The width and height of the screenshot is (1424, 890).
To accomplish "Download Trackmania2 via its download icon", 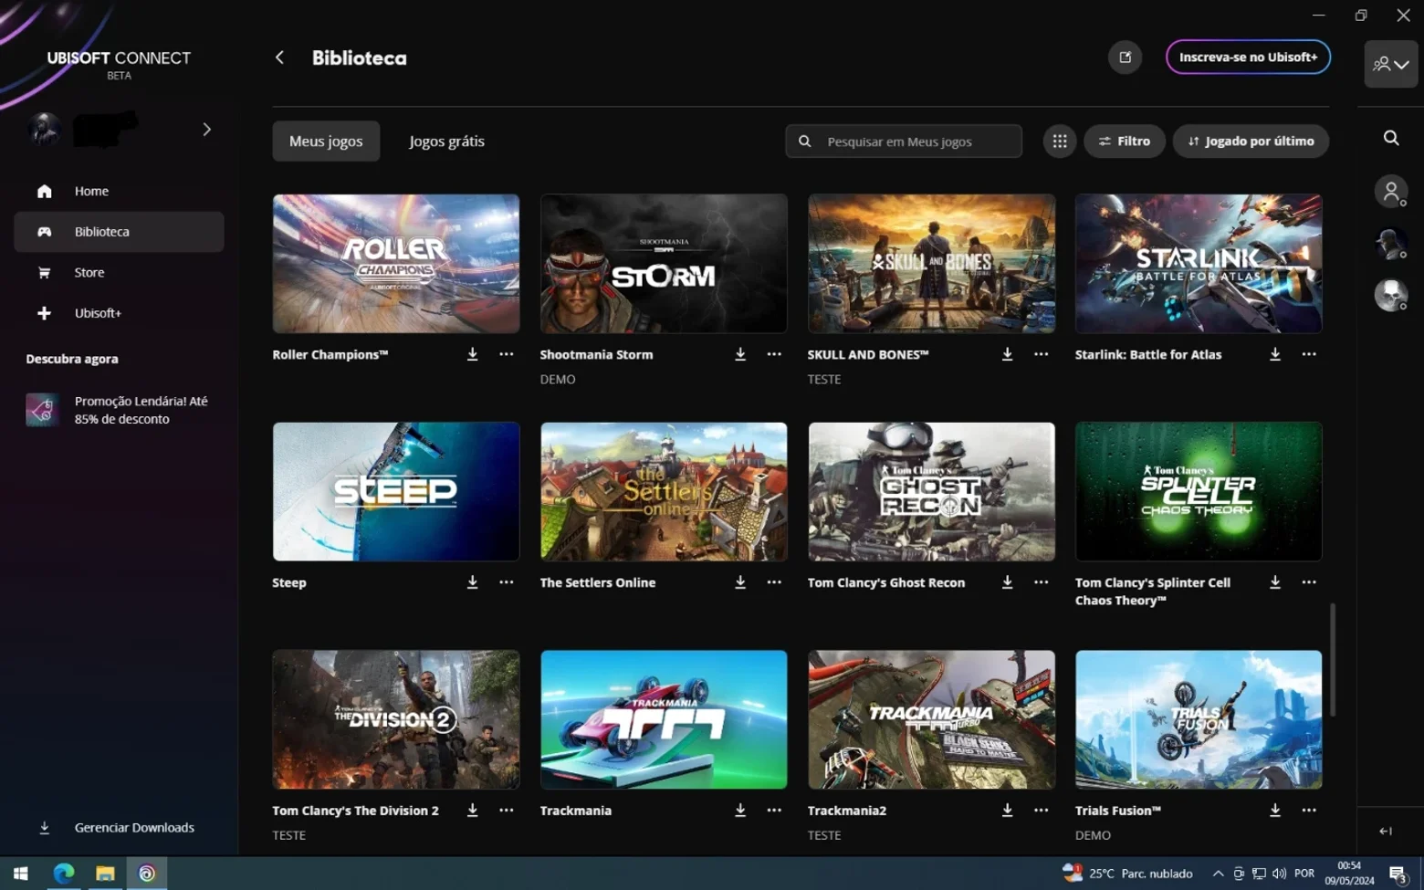I will pyautogui.click(x=1008, y=811).
